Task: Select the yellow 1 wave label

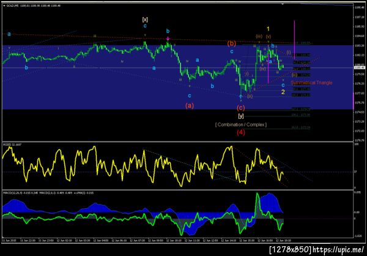Action: click(x=269, y=29)
